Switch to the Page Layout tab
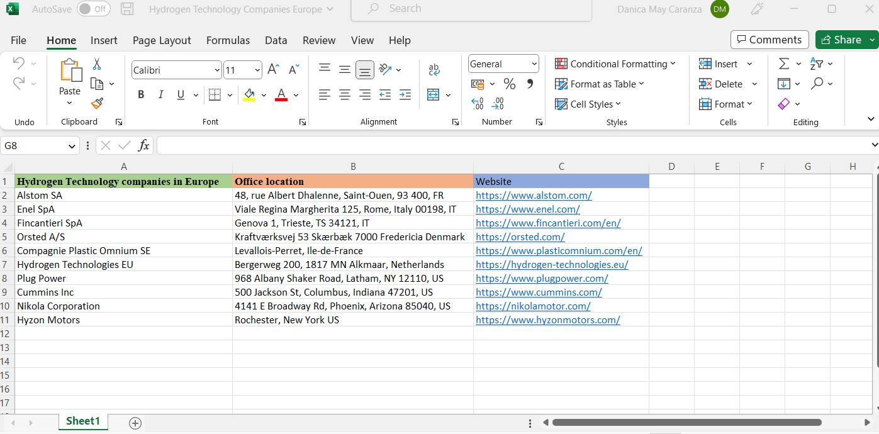This screenshot has width=879, height=434. click(162, 40)
